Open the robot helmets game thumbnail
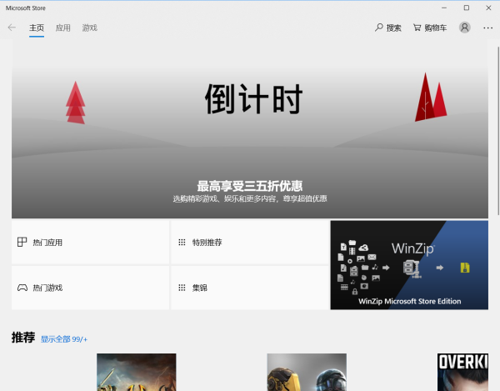500x391 pixels. click(307, 372)
